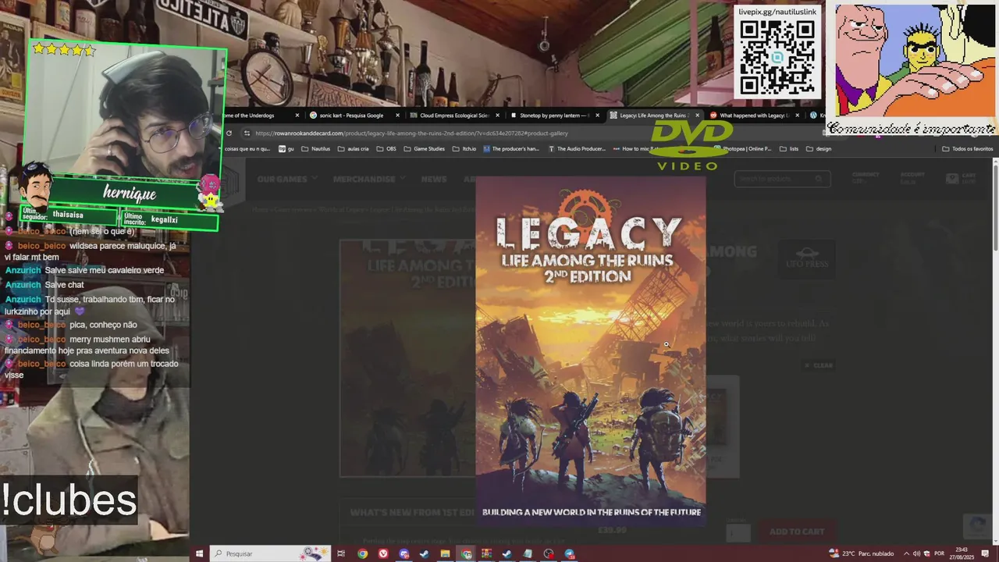Screen dimensions: 999x562
Task: Open the clock showing 23:43
Action: pos(962,553)
